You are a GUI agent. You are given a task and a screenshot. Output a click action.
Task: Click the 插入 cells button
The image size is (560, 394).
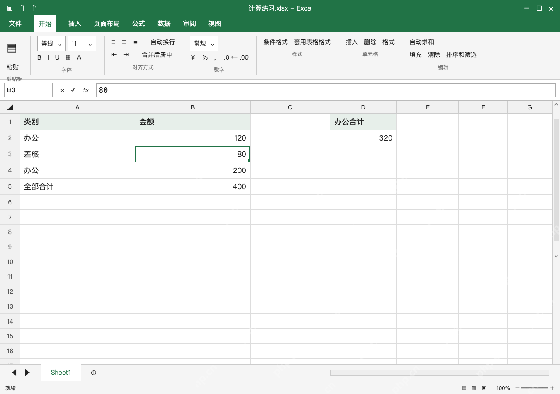coord(352,42)
